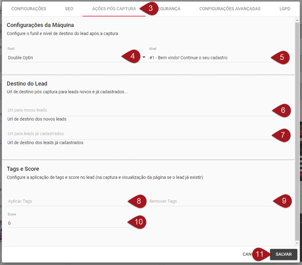Open the Configurações Avançadas tab
The height and width of the screenshot is (265, 302).
click(x=230, y=9)
